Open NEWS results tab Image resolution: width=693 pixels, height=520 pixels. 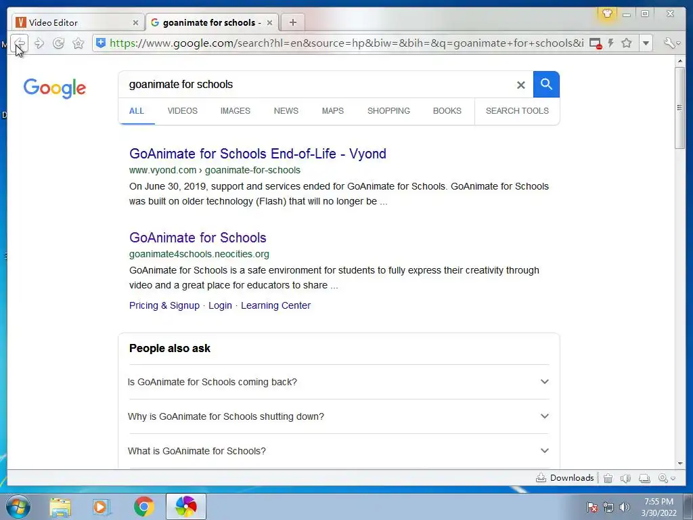point(286,111)
